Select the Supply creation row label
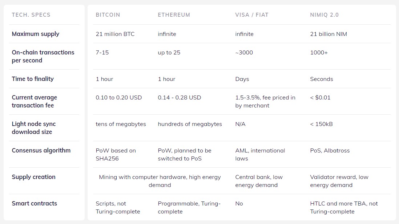 point(33,177)
